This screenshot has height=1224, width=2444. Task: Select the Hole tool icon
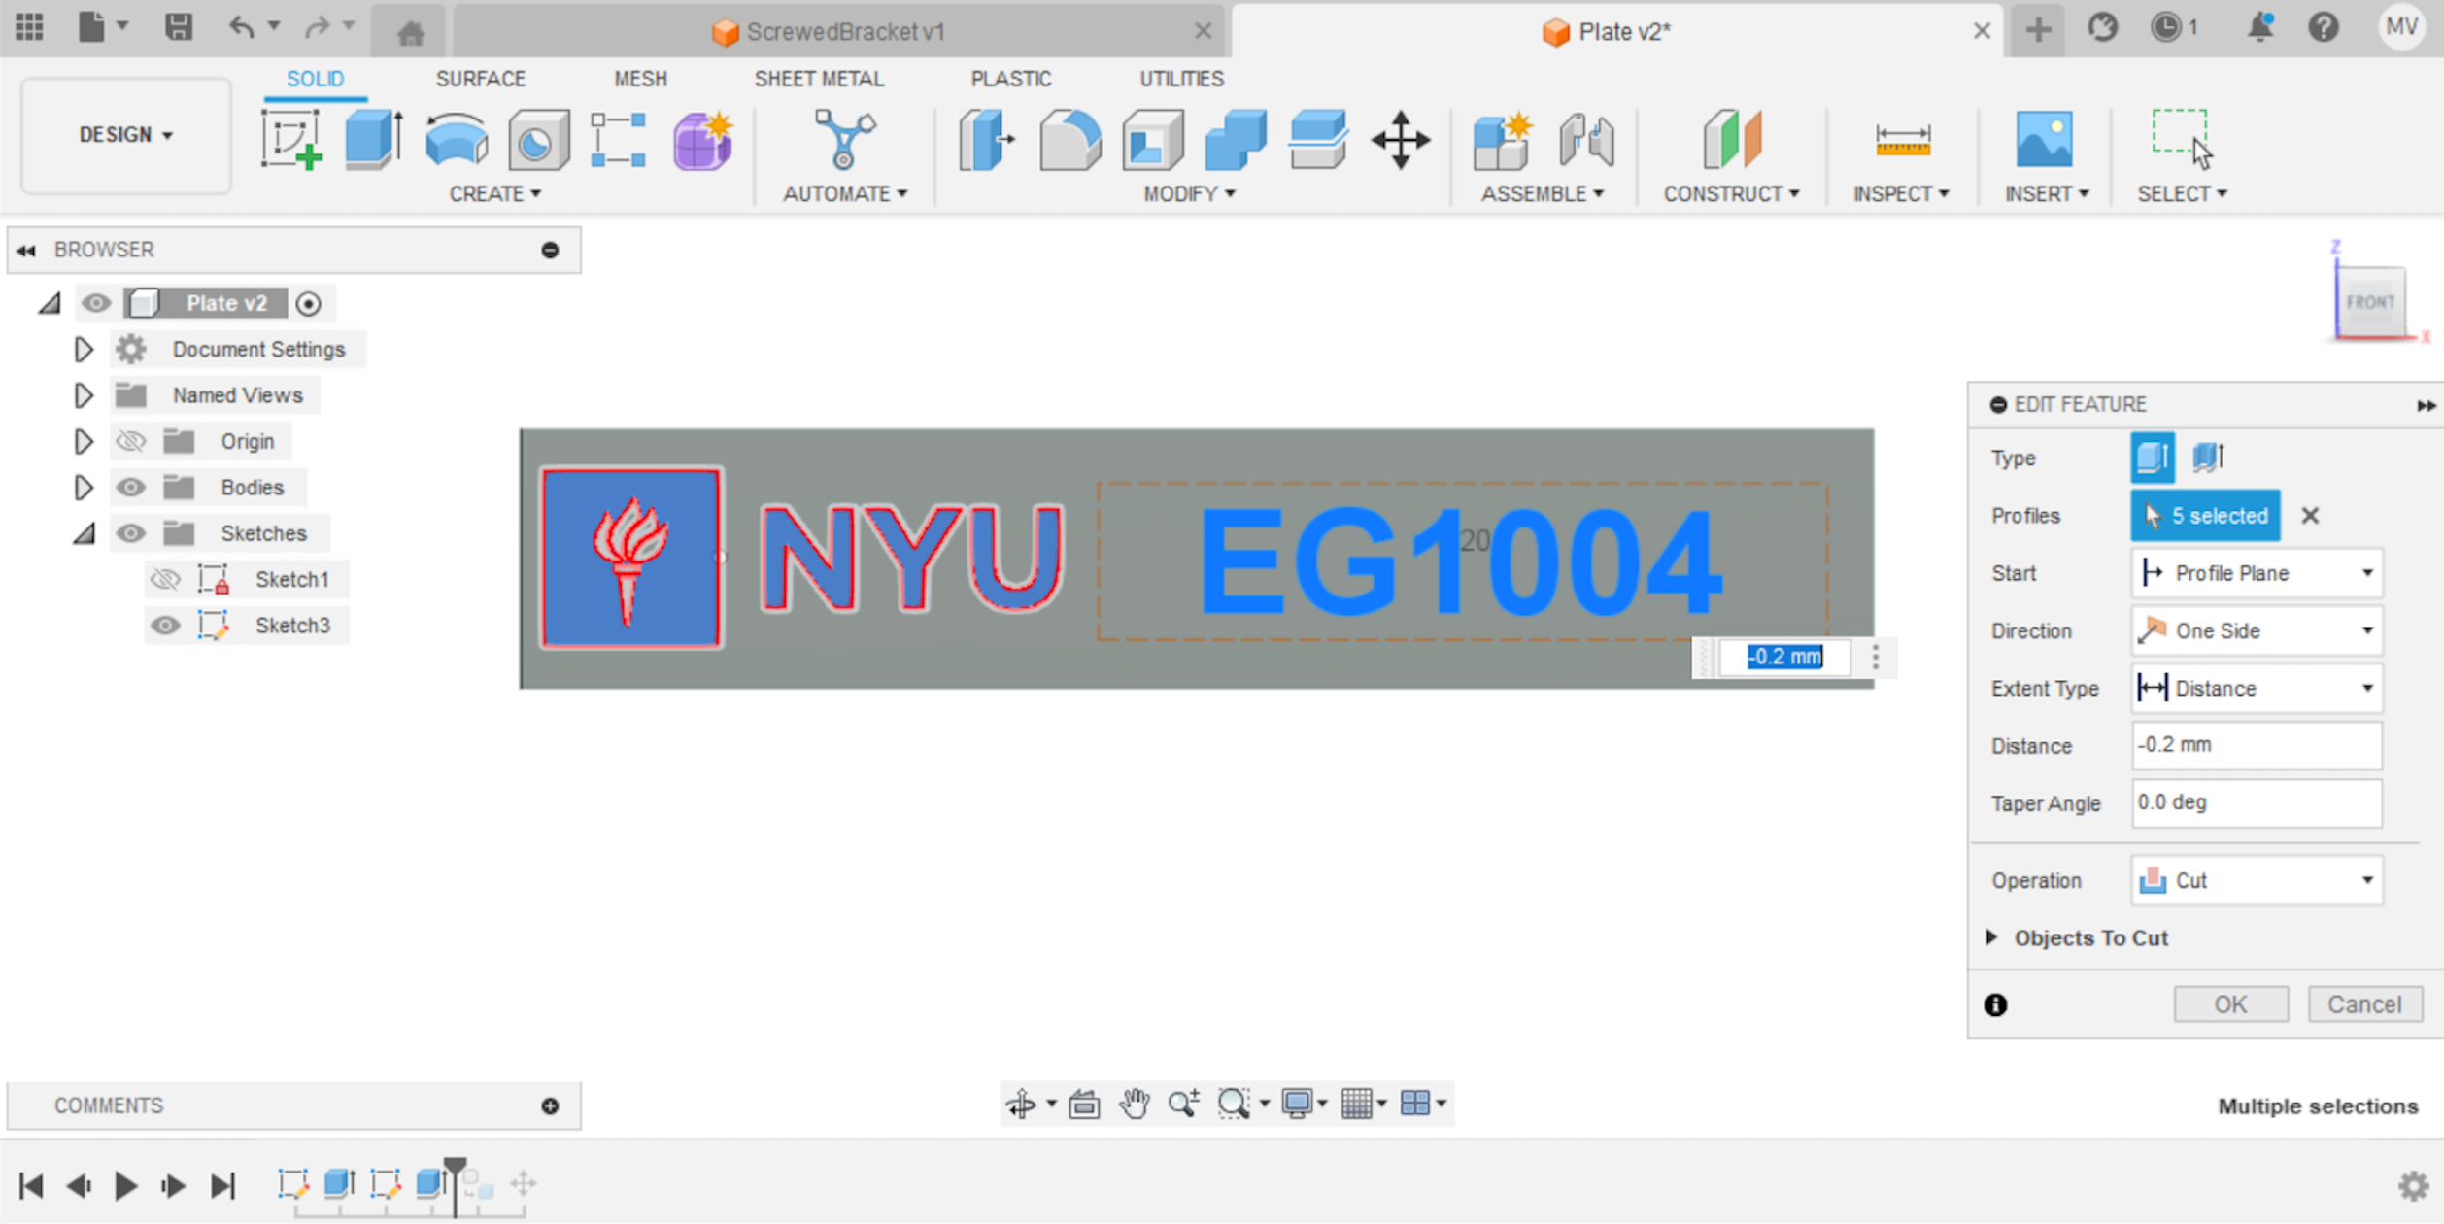(538, 140)
